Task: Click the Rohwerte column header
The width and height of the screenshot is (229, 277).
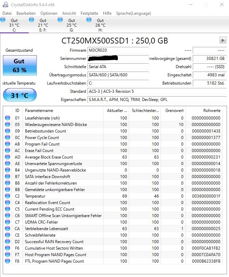Action: point(204,111)
